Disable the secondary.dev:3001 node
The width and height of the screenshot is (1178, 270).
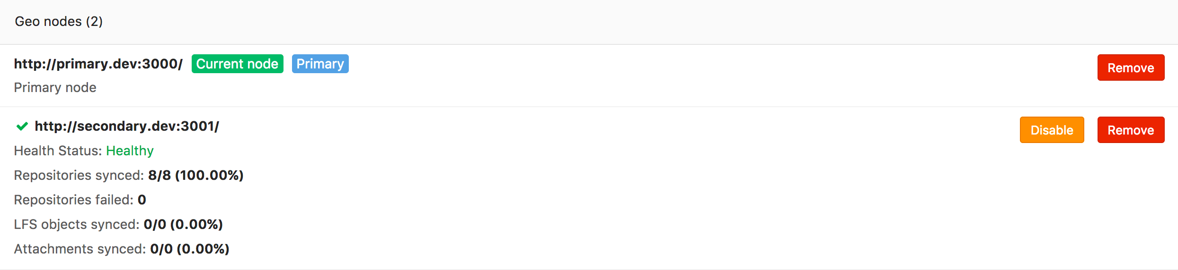pyautogui.click(x=1052, y=130)
